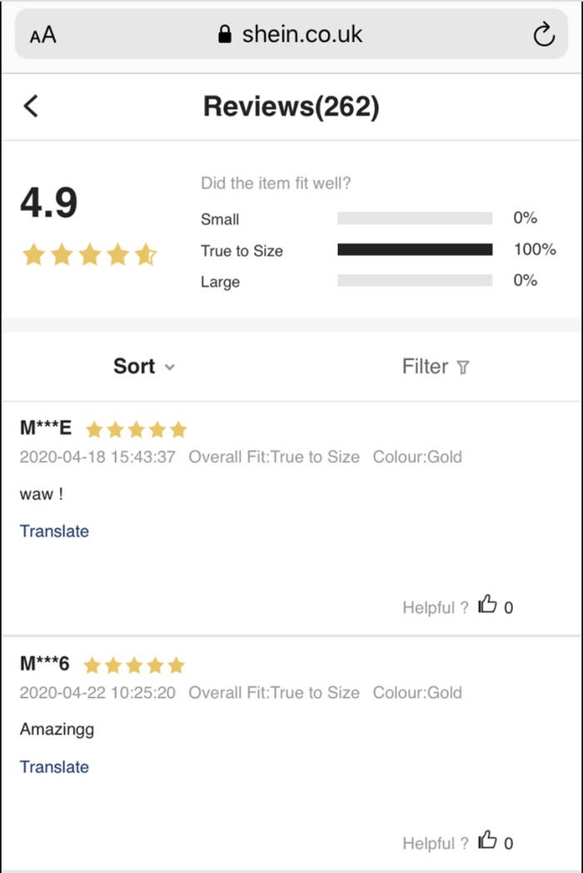Select the Small fit percentage bar

415,217
